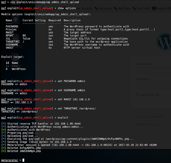171x163 pixels.
Task: Open the Exploit-DB bookmark in browser
Action: pos(162,9)
